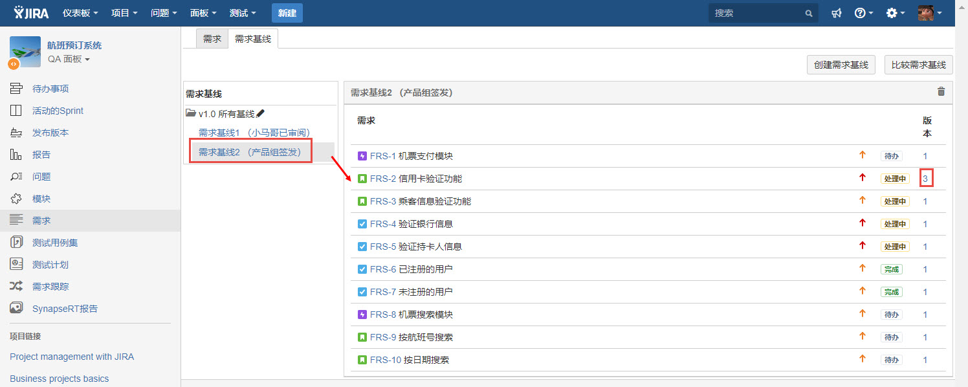The width and height of the screenshot is (968, 387).
Task: Click the 新建 create button
Action: click(287, 13)
